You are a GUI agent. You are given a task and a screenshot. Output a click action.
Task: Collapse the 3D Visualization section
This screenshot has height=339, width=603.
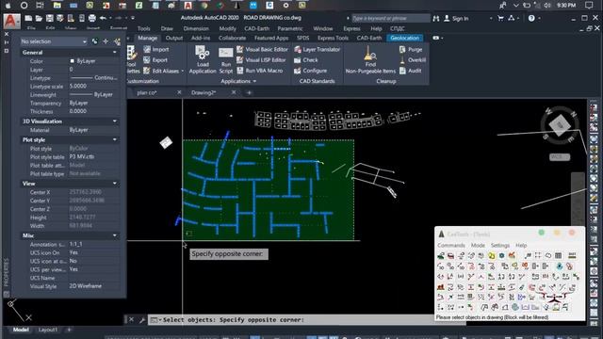(115, 121)
